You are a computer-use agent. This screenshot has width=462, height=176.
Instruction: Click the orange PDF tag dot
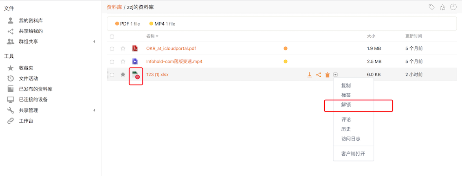[x=117, y=24]
